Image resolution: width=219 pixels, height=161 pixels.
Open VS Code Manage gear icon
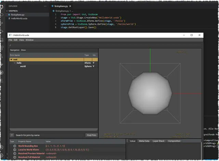pyautogui.click(x=2, y=155)
